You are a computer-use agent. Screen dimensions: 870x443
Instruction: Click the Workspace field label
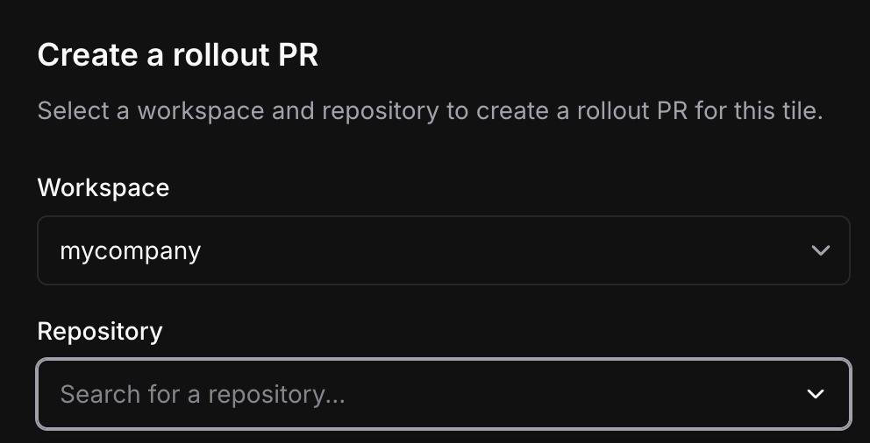tap(103, 187)
